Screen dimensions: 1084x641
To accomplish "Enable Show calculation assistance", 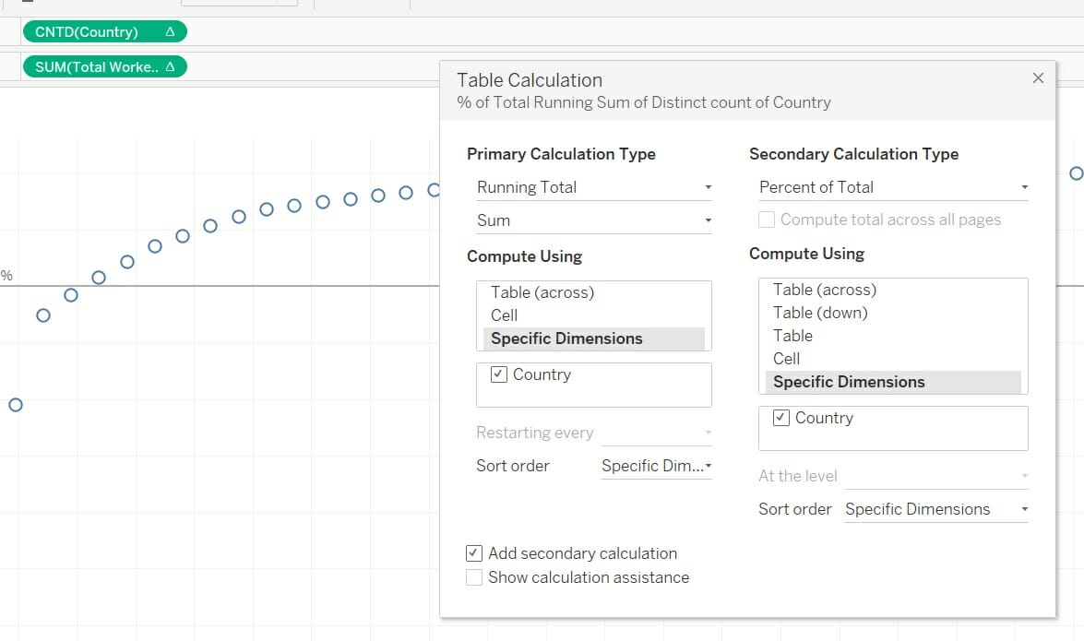I will click(x=473, y=576).
